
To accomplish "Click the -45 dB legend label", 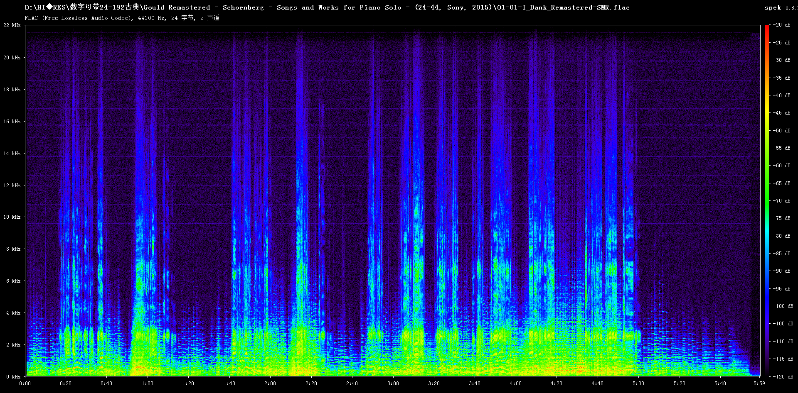I will point(781,113).
